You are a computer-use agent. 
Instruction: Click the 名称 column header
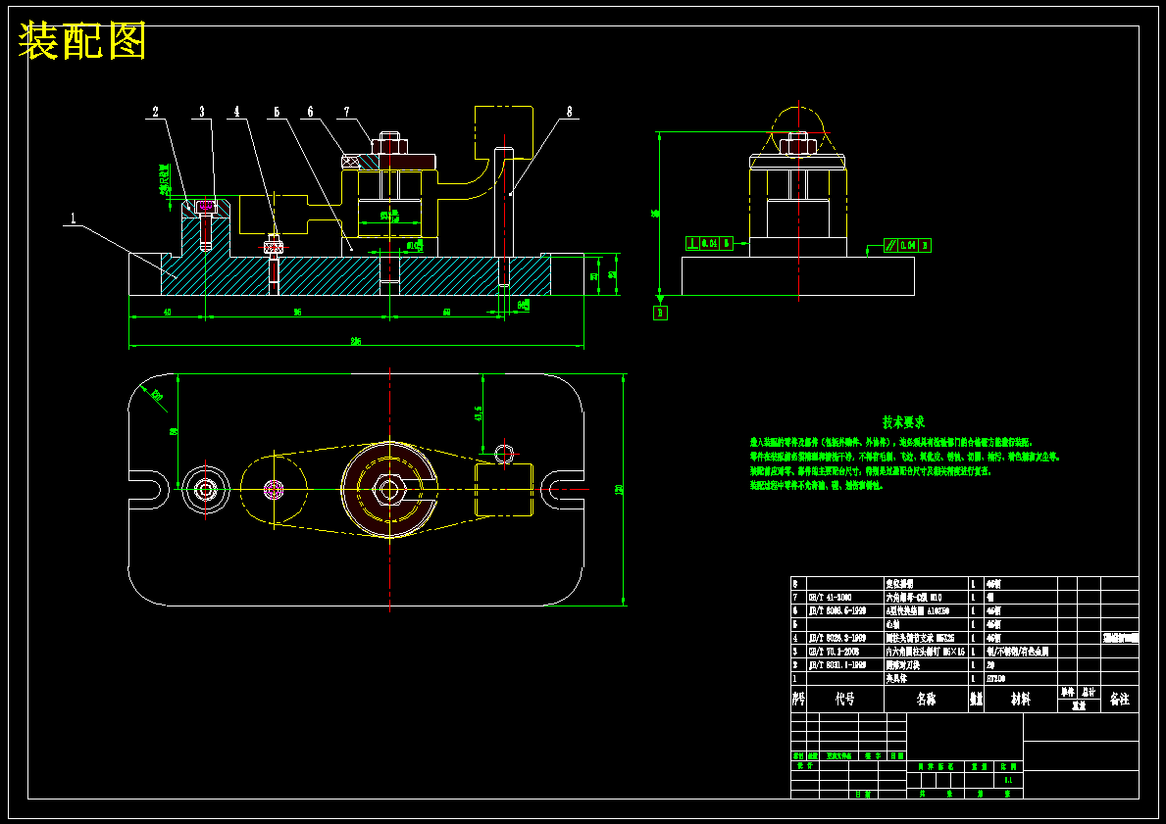pyautogui.click(x=926, y=700)
